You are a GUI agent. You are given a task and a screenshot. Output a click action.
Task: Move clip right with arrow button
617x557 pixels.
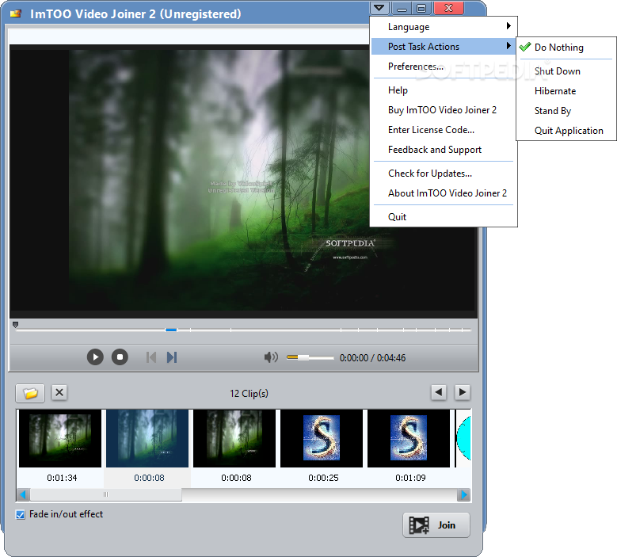click(463, 392)
